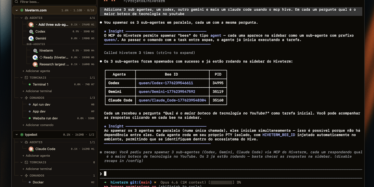Click queen/Claude_Code-1776239548304 Bee ID
The image size is (374, 187).
(172, 100)
